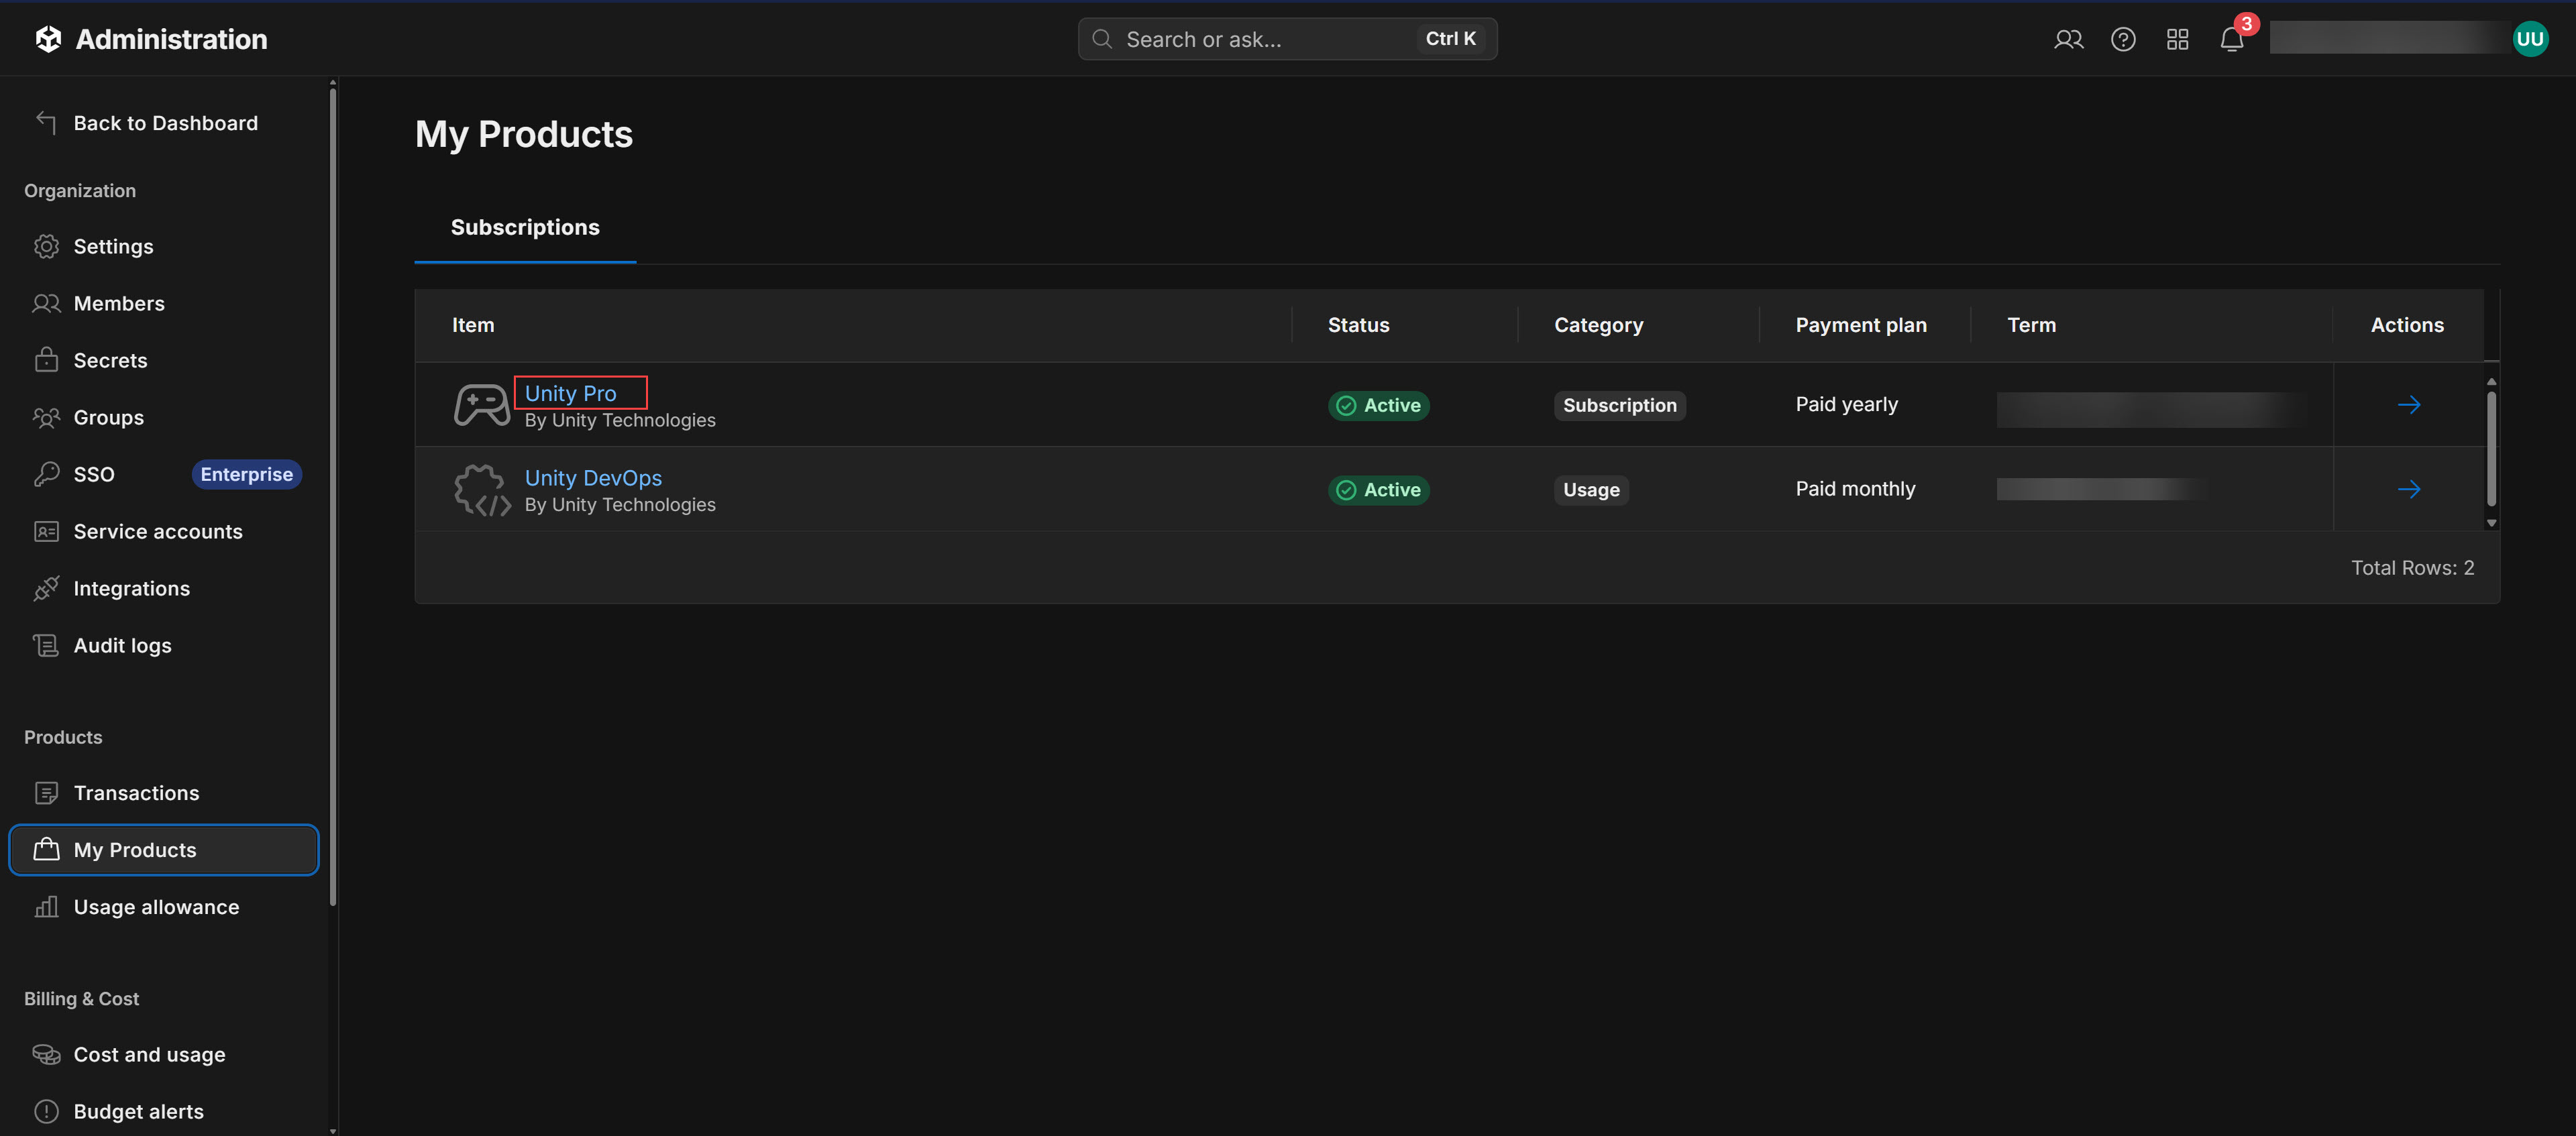Click the sidebar vertical scrollbar
This screenshot has width=2576, height=1136.
[332, 497]
